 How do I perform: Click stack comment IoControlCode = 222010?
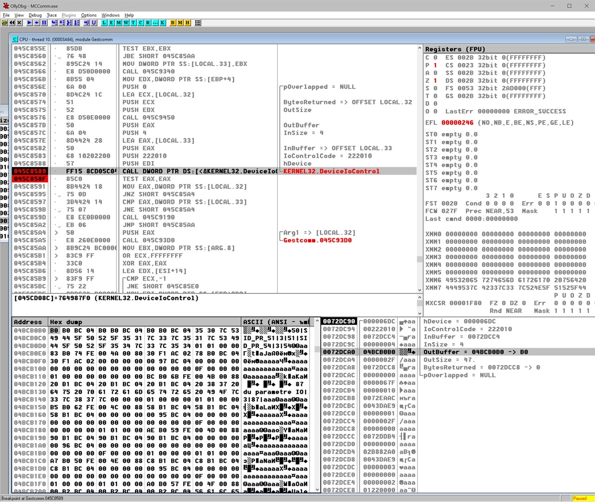pos(468,329)
